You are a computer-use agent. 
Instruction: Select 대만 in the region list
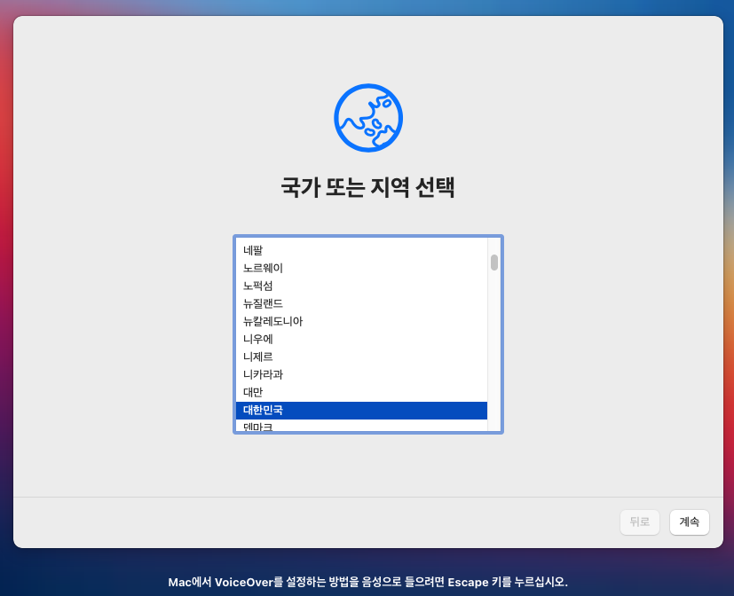[361, 393]
